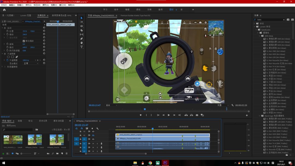Select the Hand tool
This screenshot has width=295, height=166.
81,43
